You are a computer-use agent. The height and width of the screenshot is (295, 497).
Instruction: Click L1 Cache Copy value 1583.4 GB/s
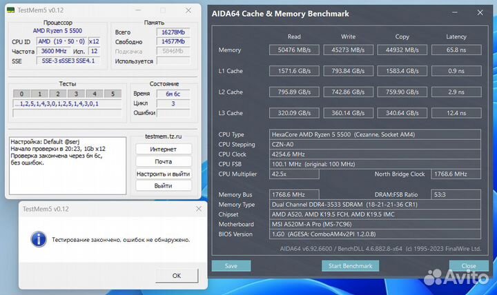pos(402,71)
